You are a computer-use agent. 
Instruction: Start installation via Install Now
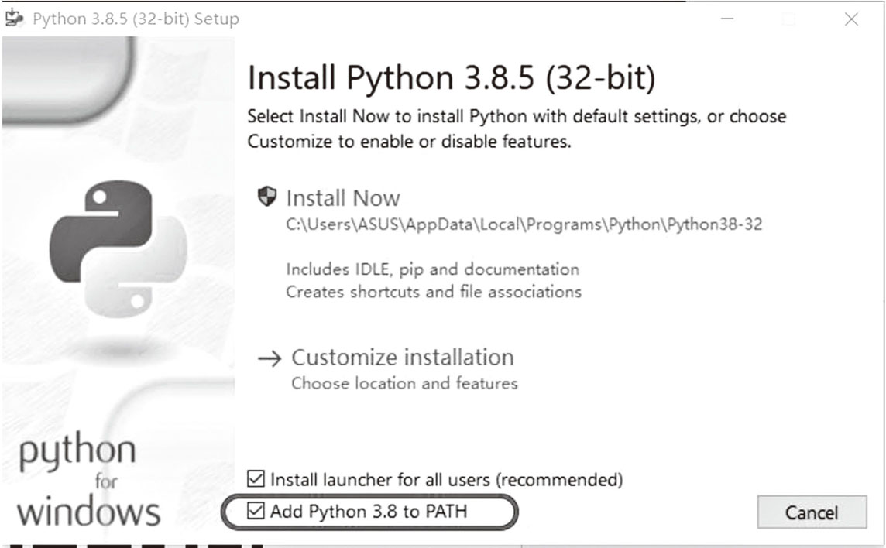343,198
